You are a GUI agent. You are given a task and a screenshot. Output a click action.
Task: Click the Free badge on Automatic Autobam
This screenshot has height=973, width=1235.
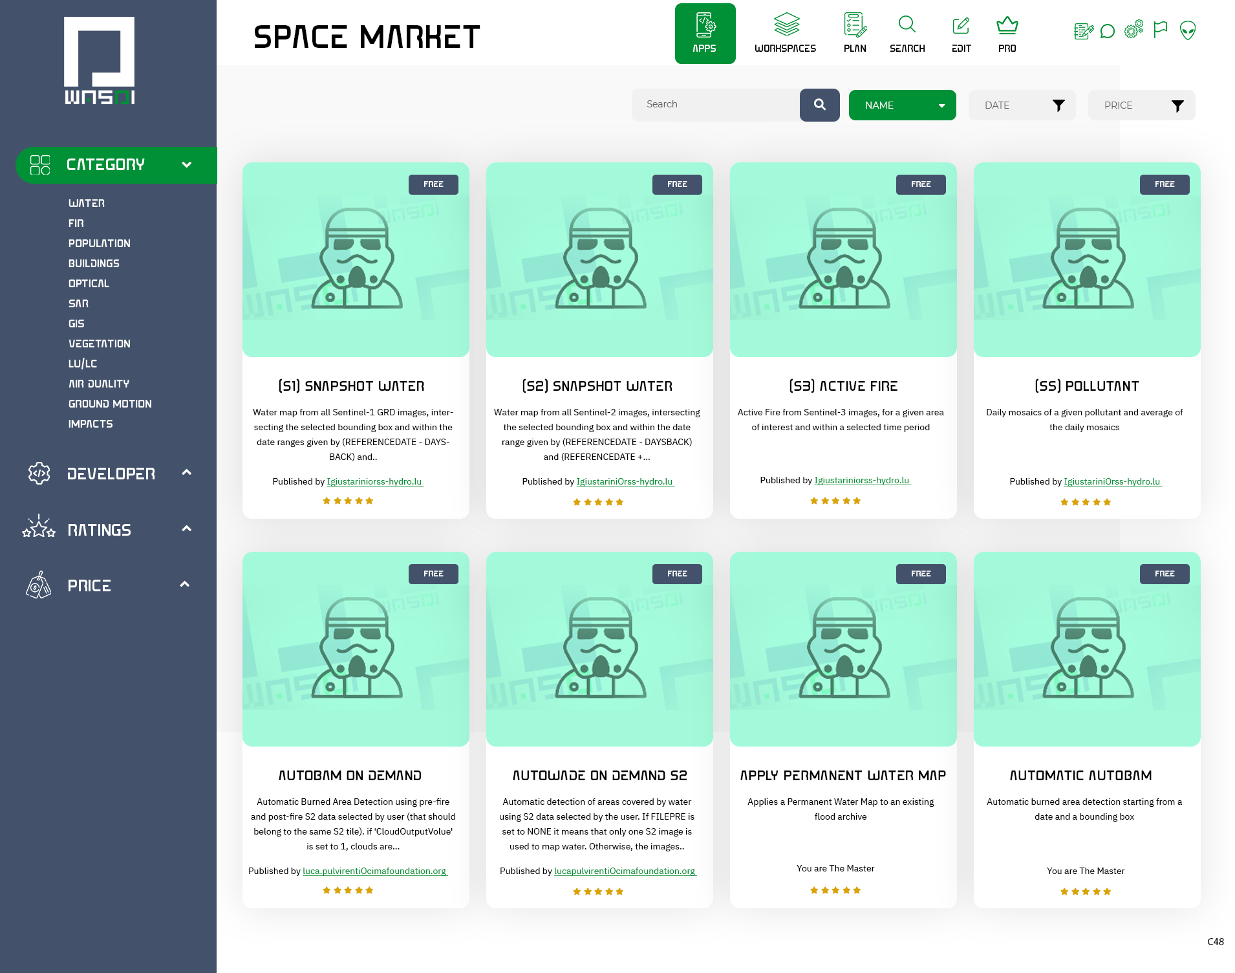(x=1165, y=574)
